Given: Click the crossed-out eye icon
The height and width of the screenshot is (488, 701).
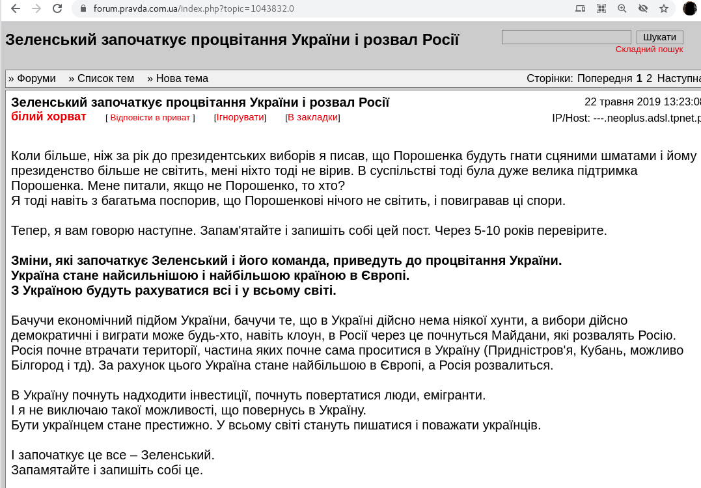Looking at the screenshot, I should tap(643, 8).
